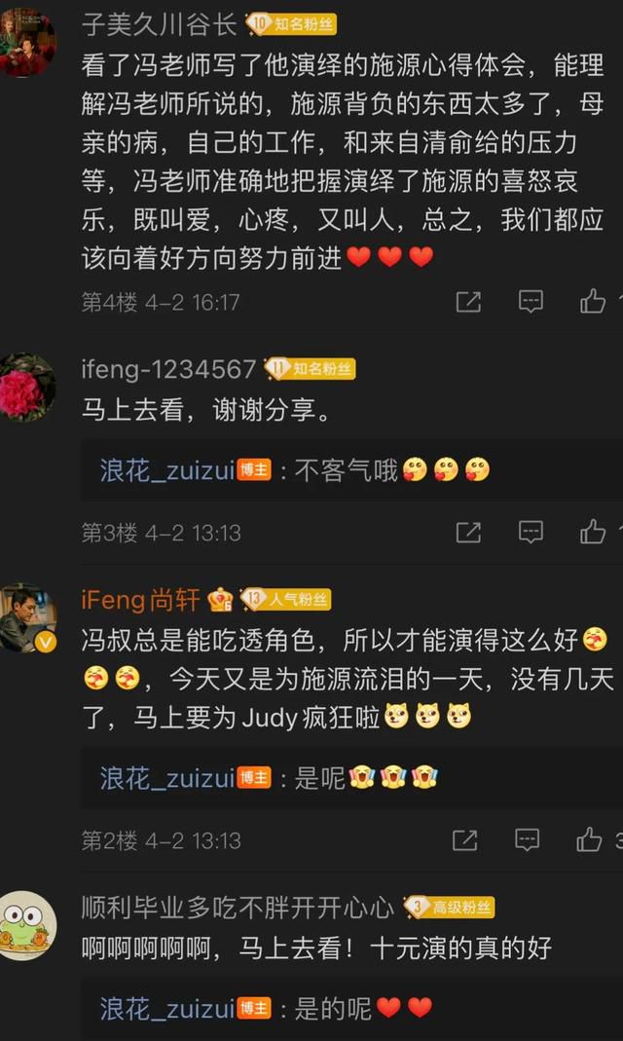Tap 浪花_zuizui in 是呢 reply

tap(167, 778)
